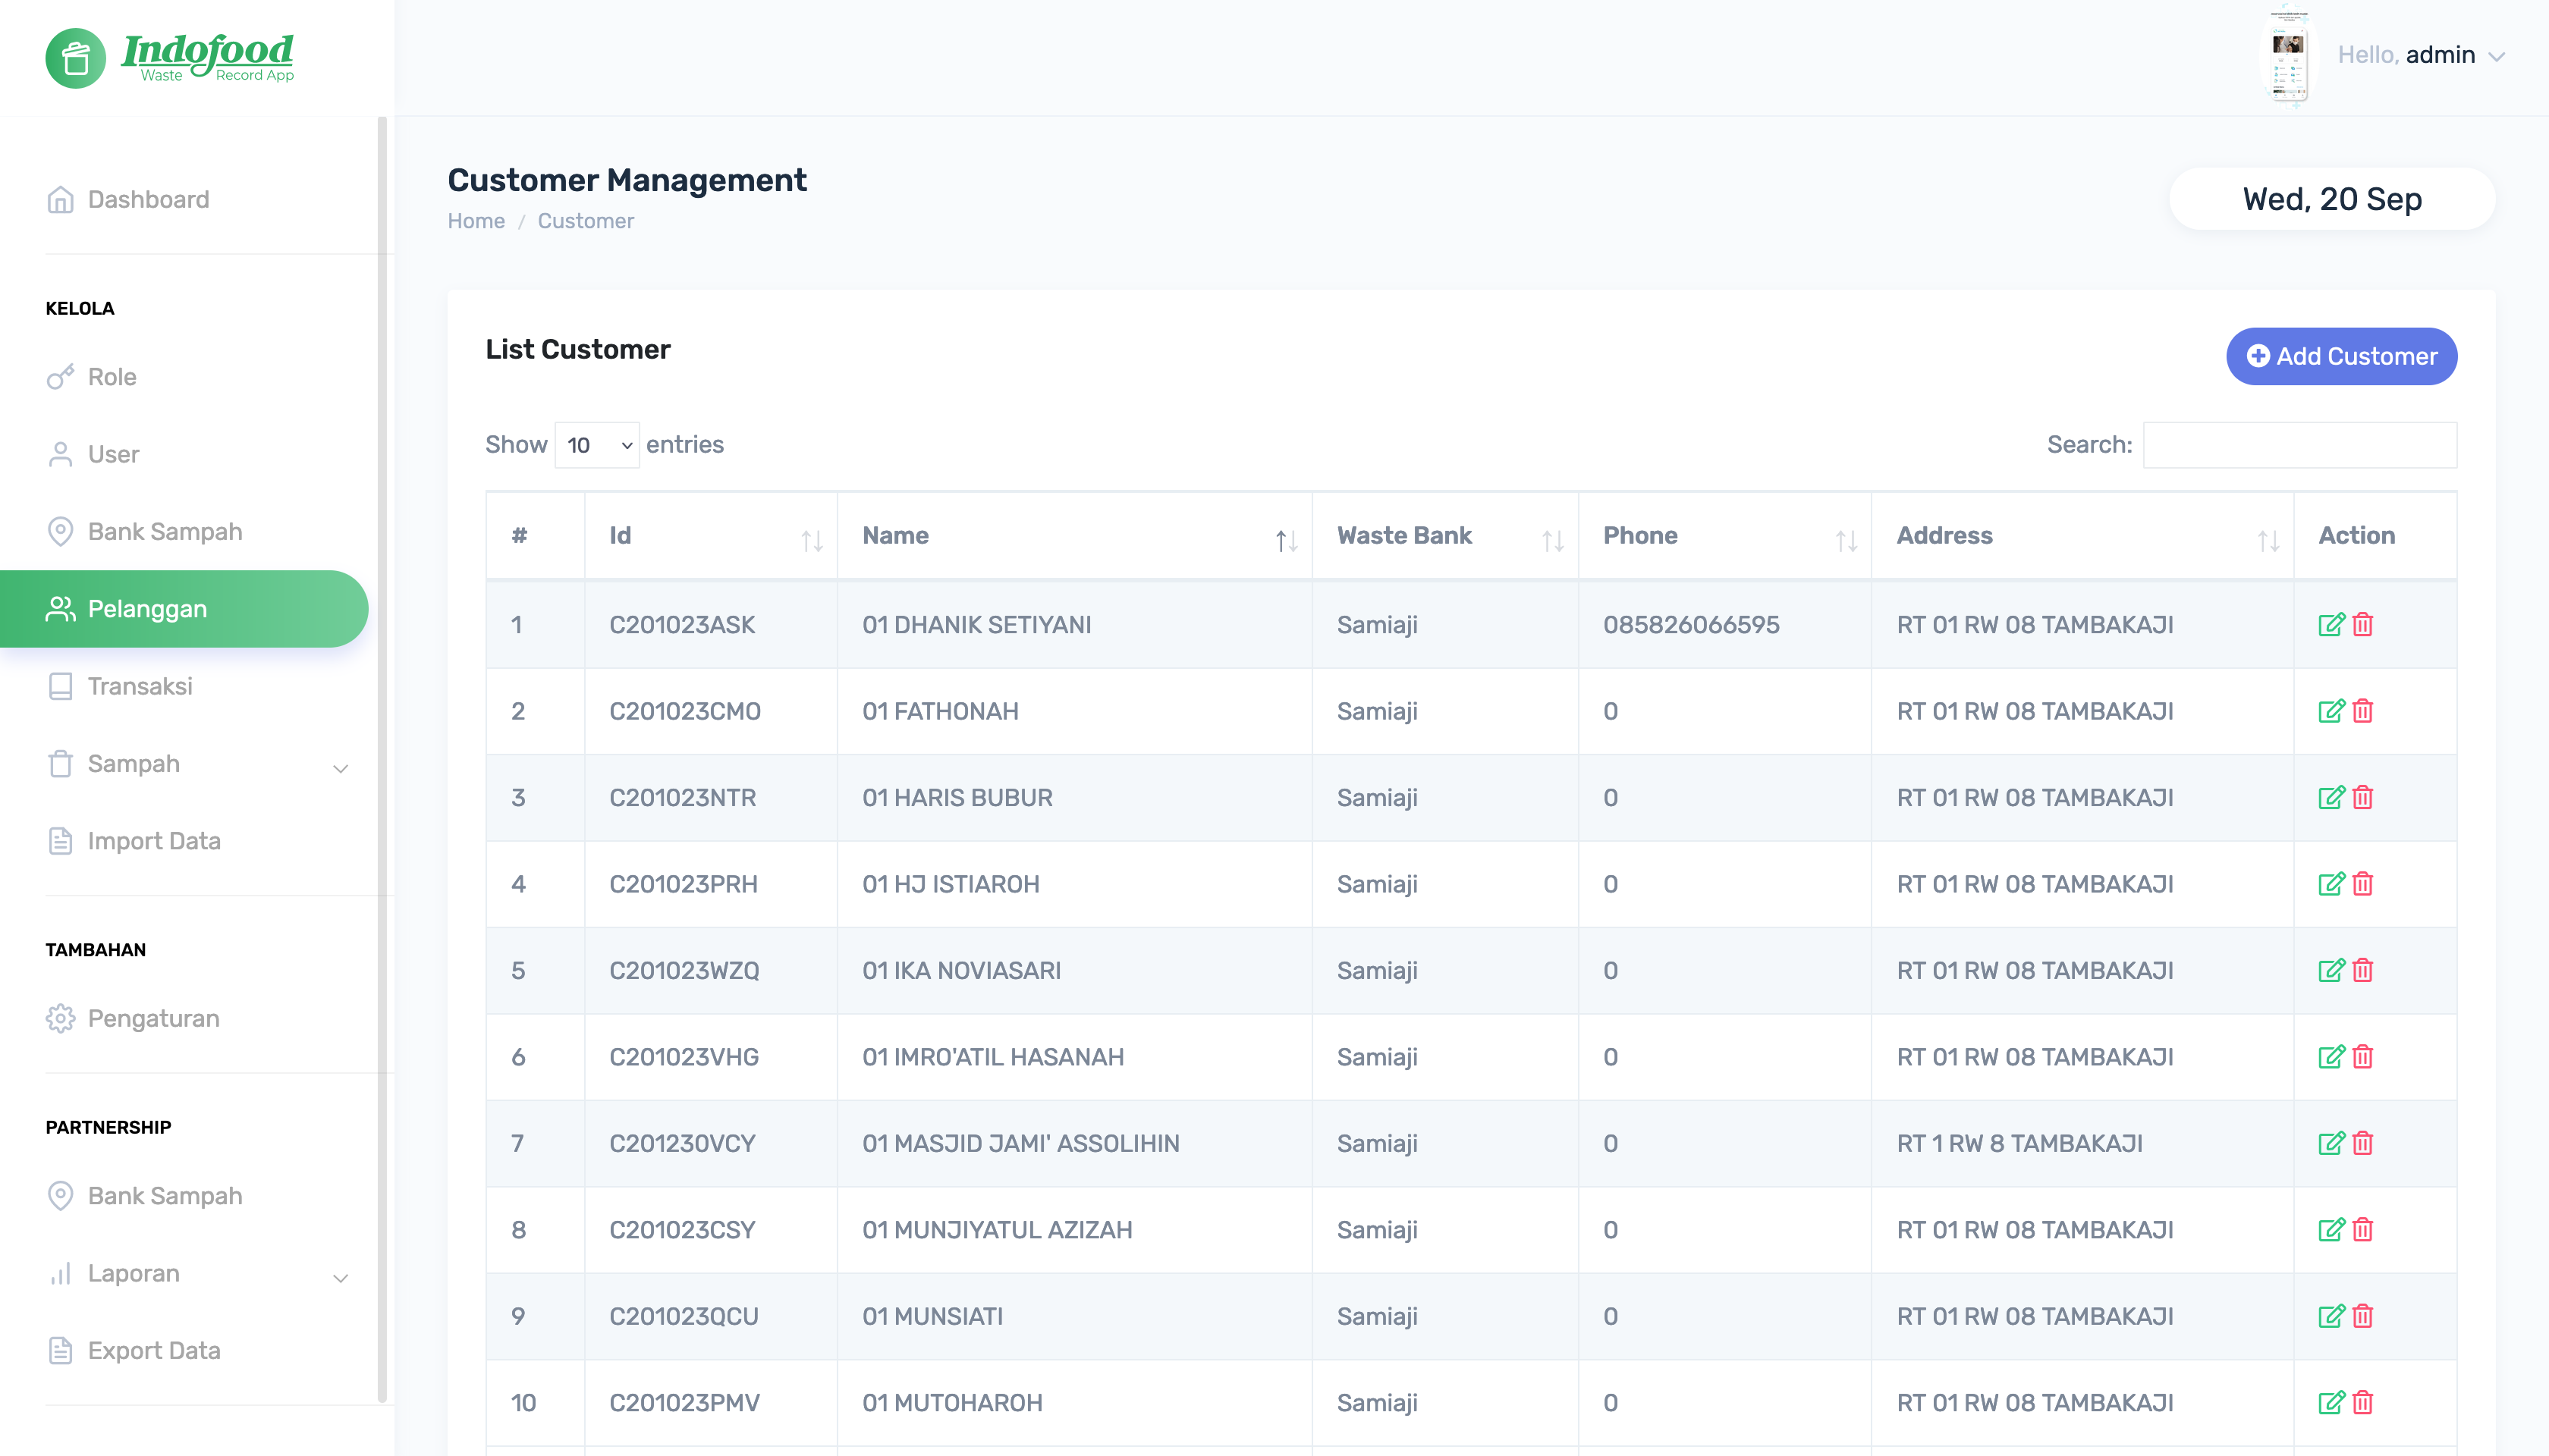Delete customer 01 IKA NOVIASARI
The height and width of the screenshot is (1456, 2549).
(2363, 971)
